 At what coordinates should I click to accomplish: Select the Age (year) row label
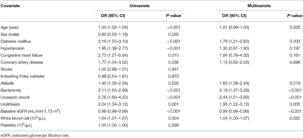pos(10,28)
